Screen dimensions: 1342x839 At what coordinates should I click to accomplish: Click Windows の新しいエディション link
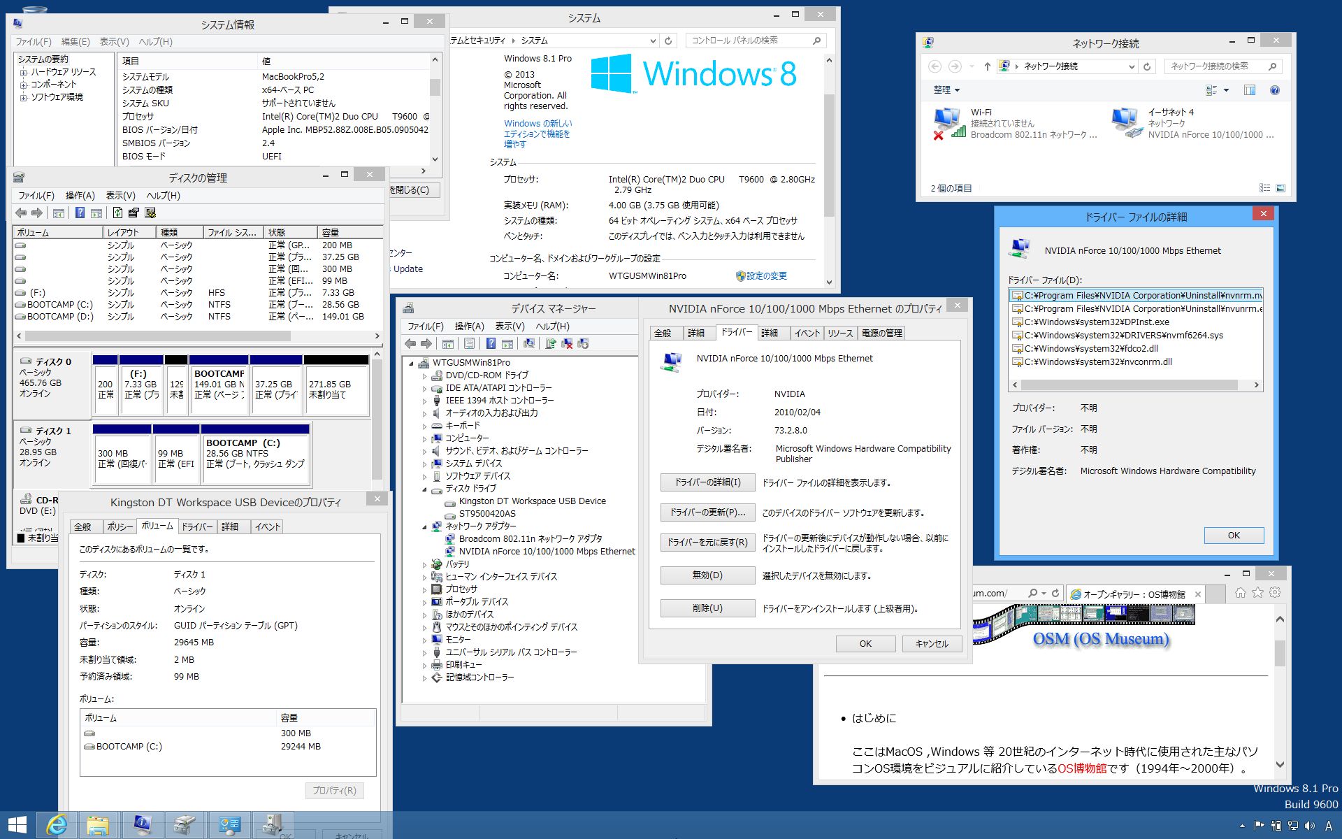(537, 134)
